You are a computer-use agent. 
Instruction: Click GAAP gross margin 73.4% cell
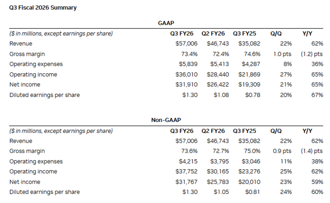(190, 54)
